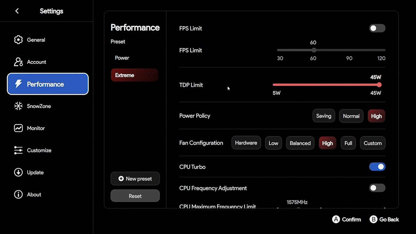Click the back arrow beside Settings
The image size is (416, 234).
pyautogui.click(x=17, y=11)
